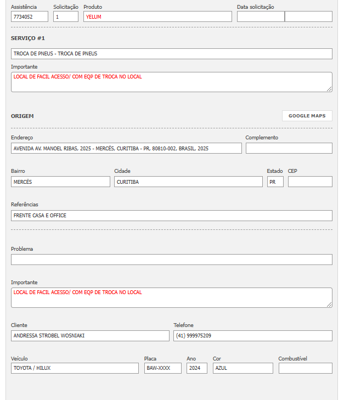Select the Cliente name field
This screenshot has width=344, height=400.
[x=90, y=336]
